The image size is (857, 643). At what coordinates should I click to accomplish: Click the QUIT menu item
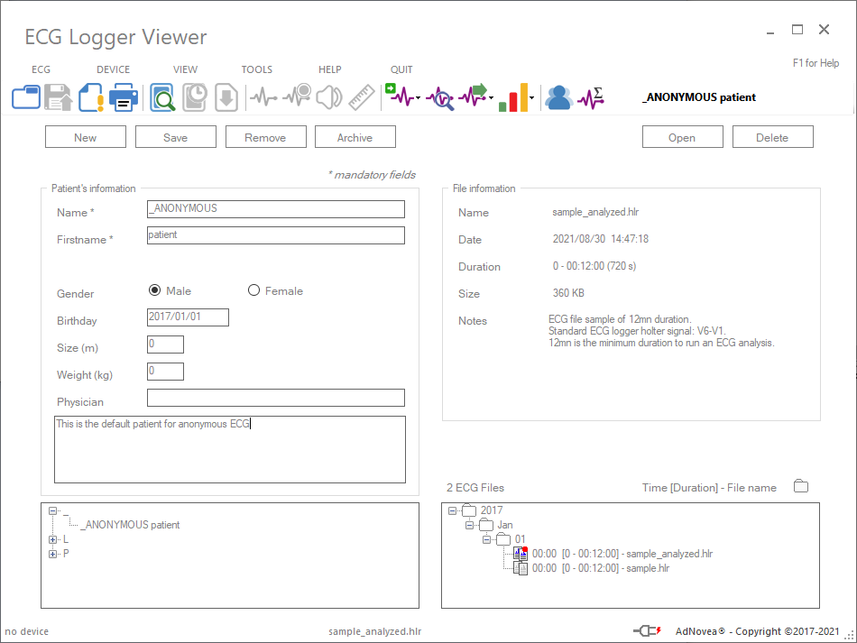click(x=401, y=69)
